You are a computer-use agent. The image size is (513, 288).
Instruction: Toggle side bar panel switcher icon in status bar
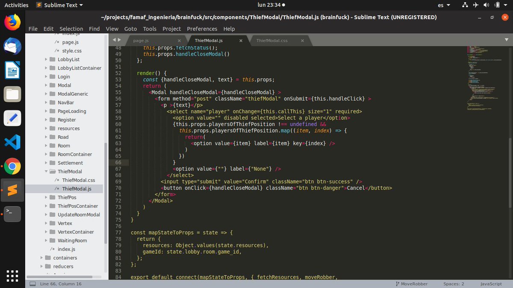32,284
